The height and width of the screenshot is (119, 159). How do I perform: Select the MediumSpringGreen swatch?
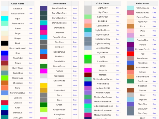tap(88, 106)
